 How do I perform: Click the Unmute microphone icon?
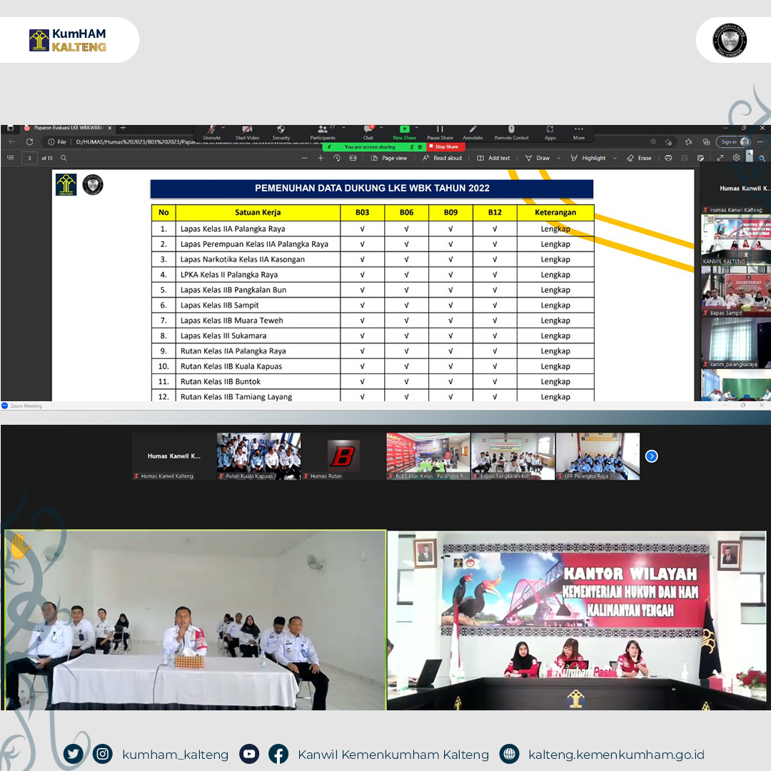[211, 130]
